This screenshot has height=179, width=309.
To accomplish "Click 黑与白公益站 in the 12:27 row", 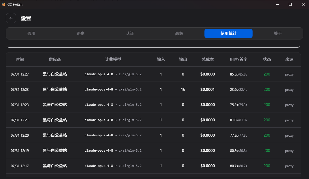I will point(55,74).
